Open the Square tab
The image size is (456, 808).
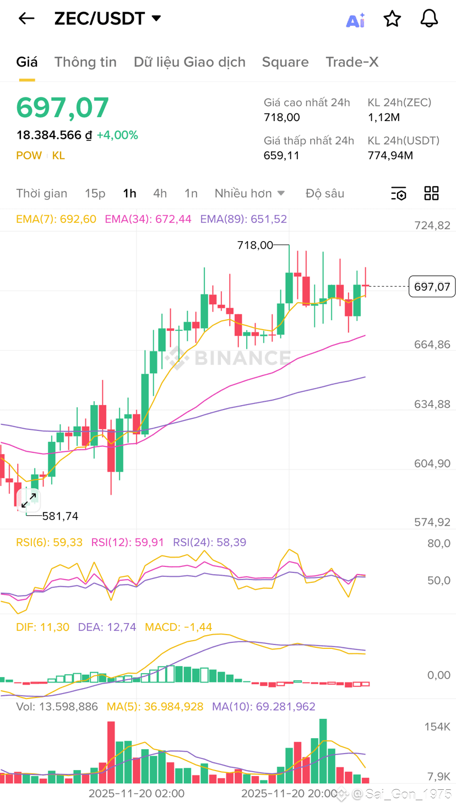click(285, 62)
